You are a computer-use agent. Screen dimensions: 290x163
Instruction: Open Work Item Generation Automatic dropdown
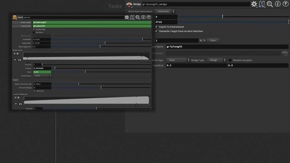tap(165, 11)
